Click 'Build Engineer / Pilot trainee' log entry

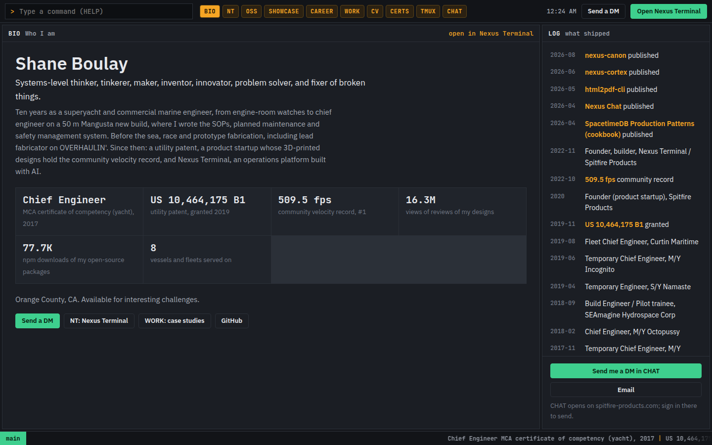tap(630, 309)
